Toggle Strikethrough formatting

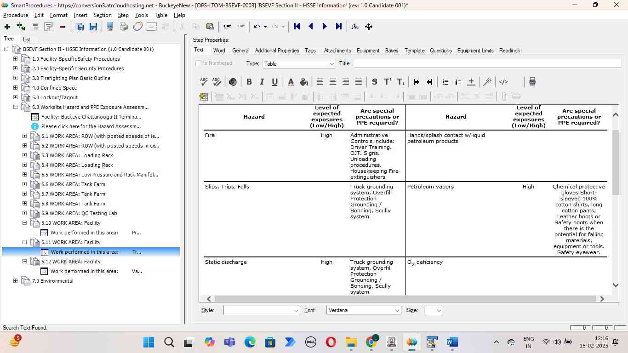coord(374,82)
